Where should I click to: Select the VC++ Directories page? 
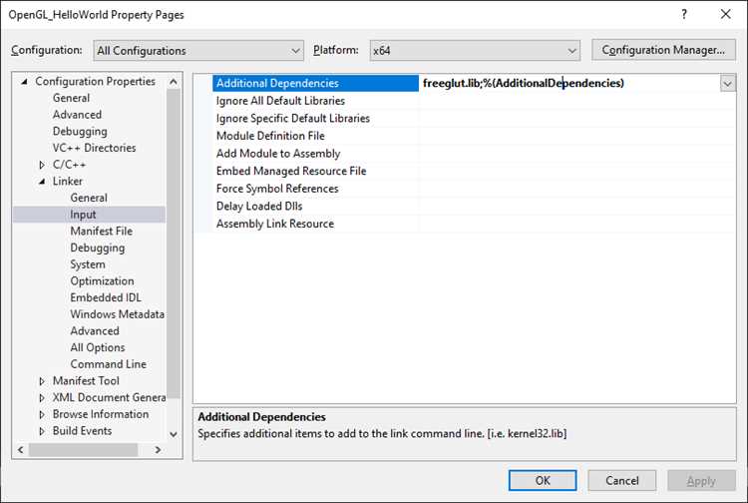coord(94,148)
